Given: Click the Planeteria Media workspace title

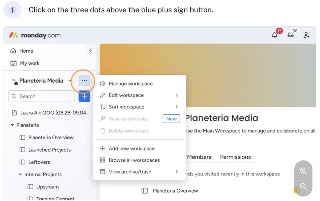Looking at the screenshot, I should tap(222, 118).
